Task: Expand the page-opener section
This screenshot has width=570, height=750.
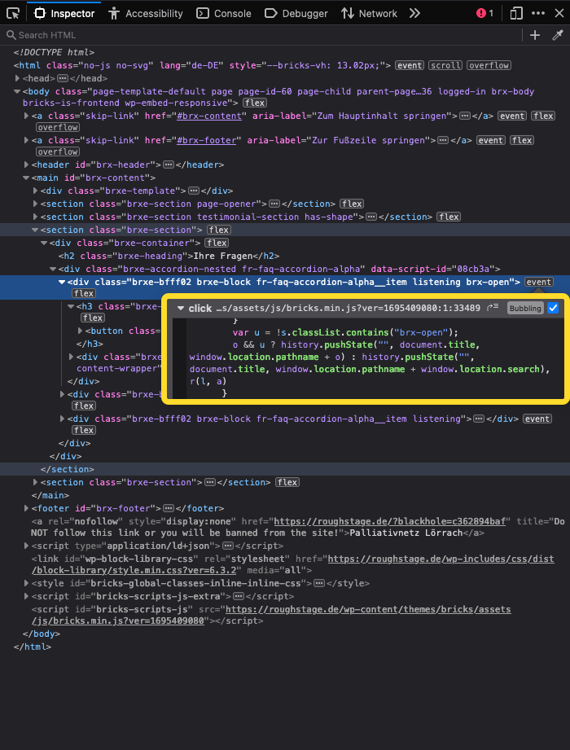Action: click(x=35, y=204)
